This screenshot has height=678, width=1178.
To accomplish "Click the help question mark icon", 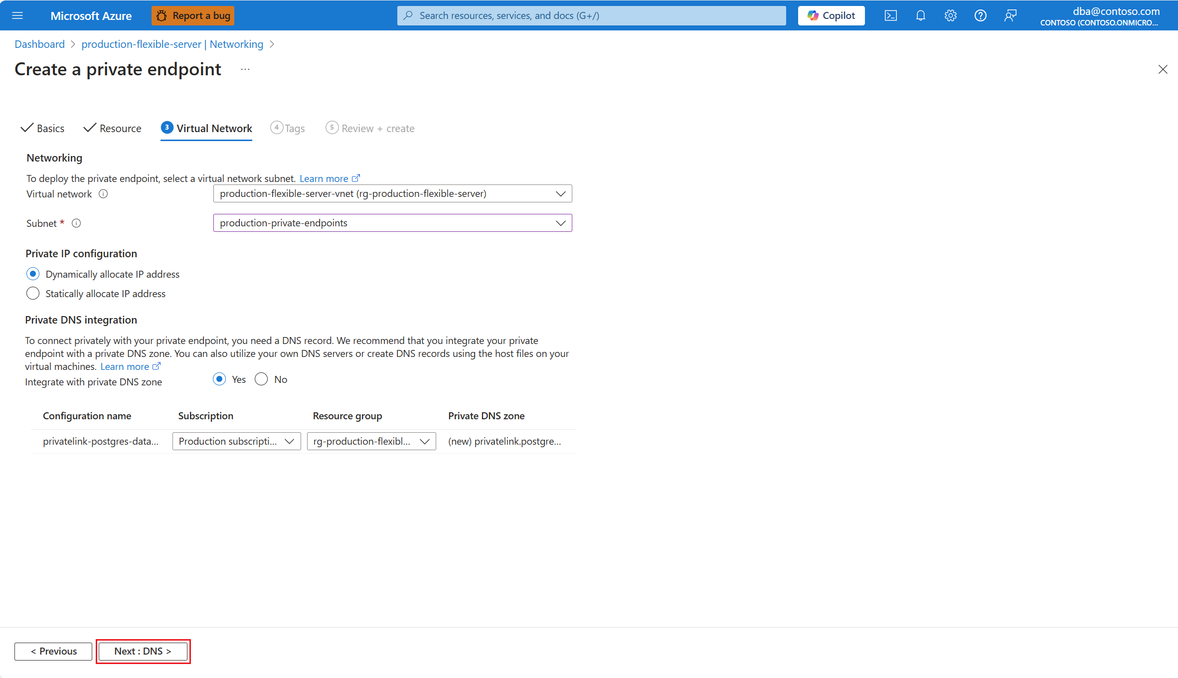I will click(x=980, y=15).
